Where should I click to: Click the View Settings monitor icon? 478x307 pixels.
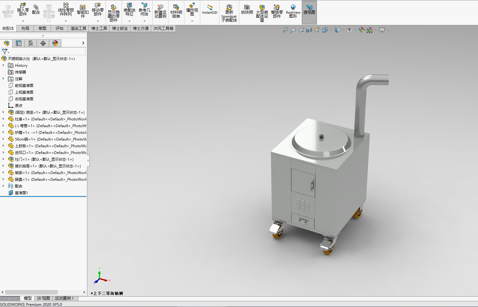(382, 30)
